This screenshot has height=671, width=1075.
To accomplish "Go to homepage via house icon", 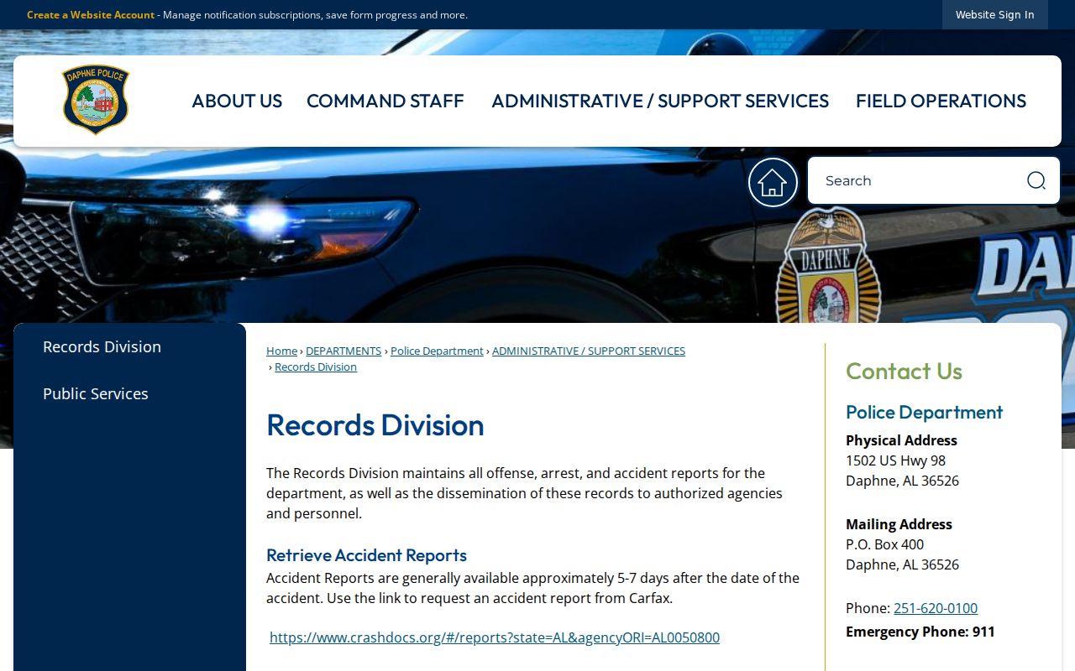I will click(x=773, y=182).
